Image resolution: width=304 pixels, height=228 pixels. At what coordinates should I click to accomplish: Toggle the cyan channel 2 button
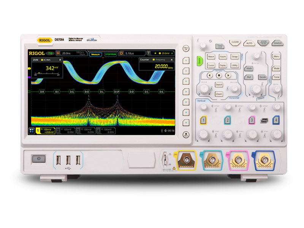click(228, 120)
